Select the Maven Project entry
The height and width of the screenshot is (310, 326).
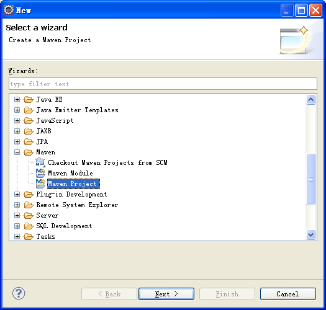click(73, 184)
